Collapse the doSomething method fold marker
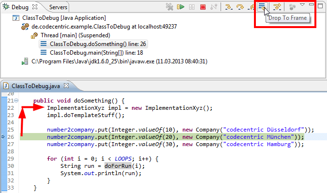The image size is (327, 193). (16, 101)
